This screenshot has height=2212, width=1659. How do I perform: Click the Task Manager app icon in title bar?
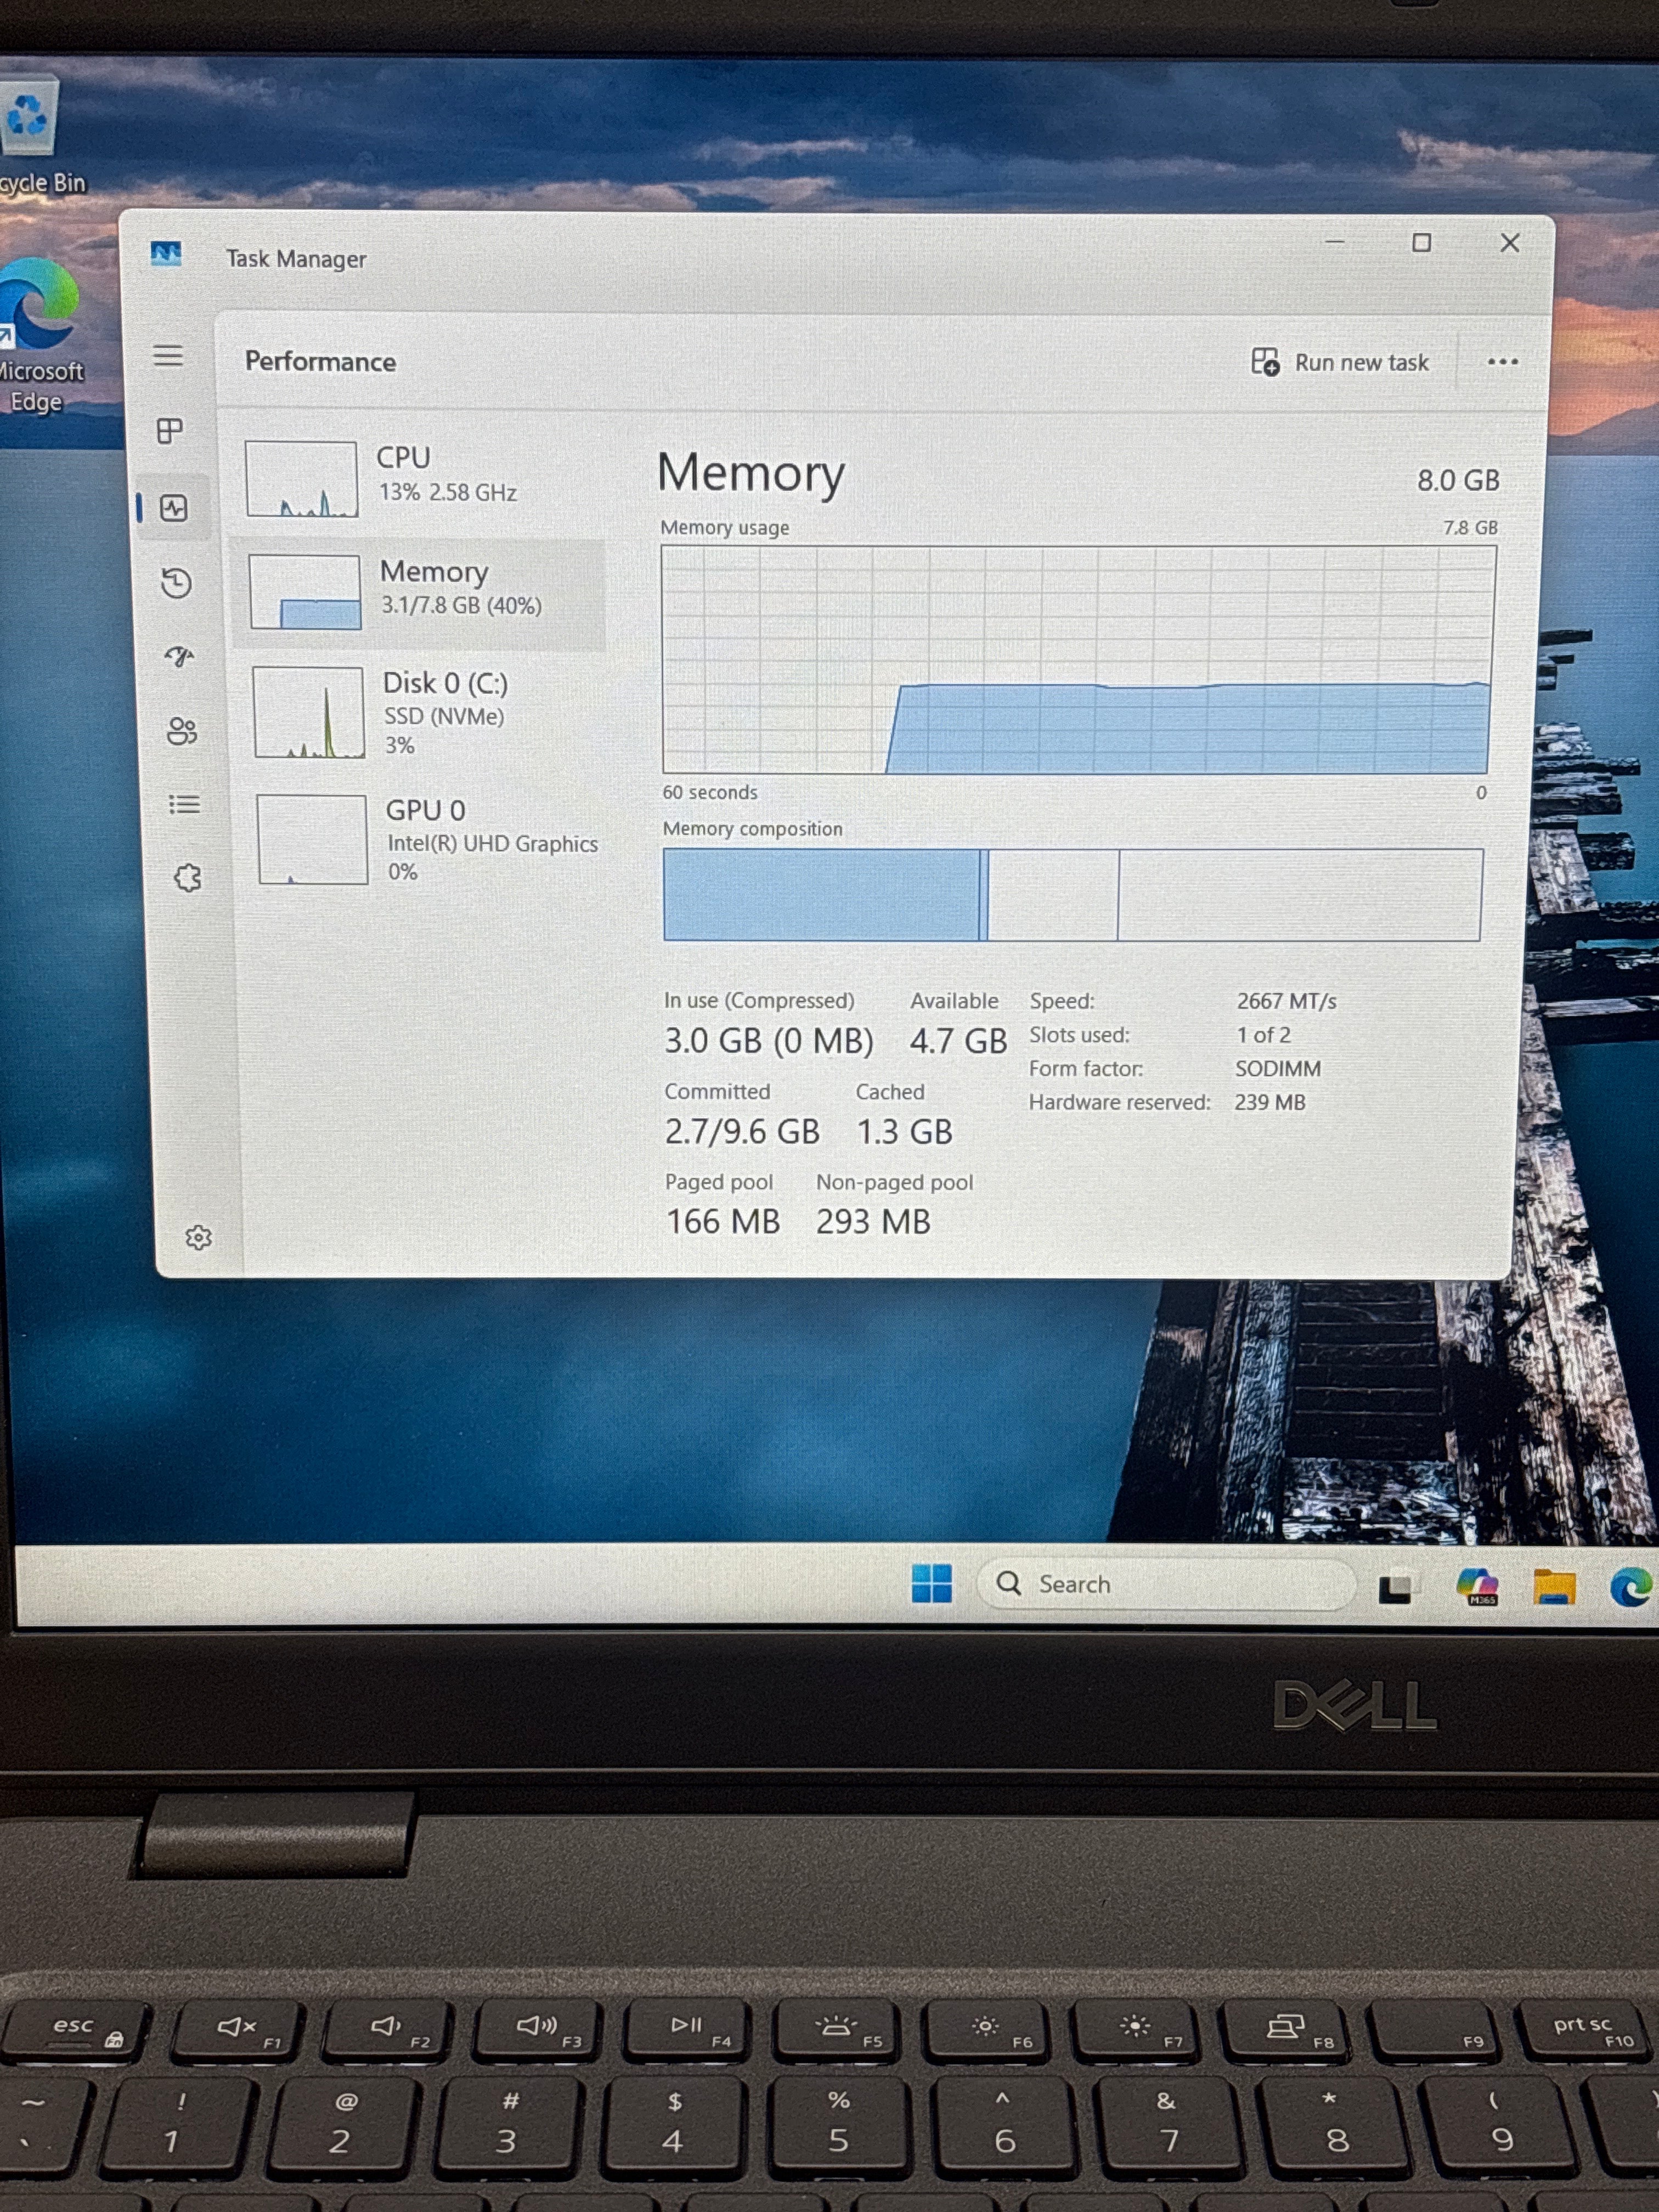coord(166,254)
